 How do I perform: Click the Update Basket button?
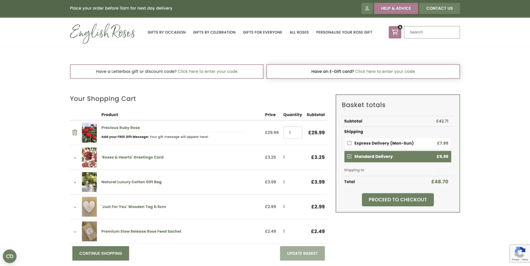point(302,253)
